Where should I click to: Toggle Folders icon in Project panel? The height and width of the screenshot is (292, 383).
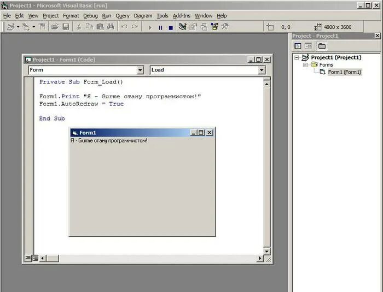coord(322,46)
